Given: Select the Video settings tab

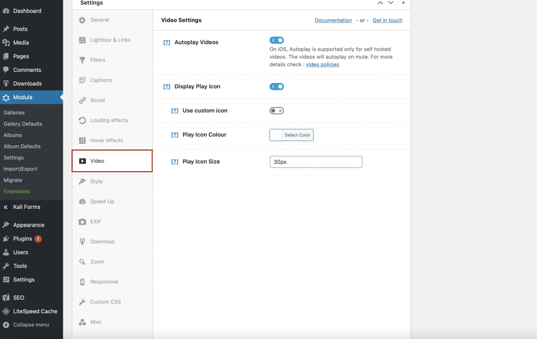Looking at the screenshot, I should pyautogui.click(x=112, y=161).
